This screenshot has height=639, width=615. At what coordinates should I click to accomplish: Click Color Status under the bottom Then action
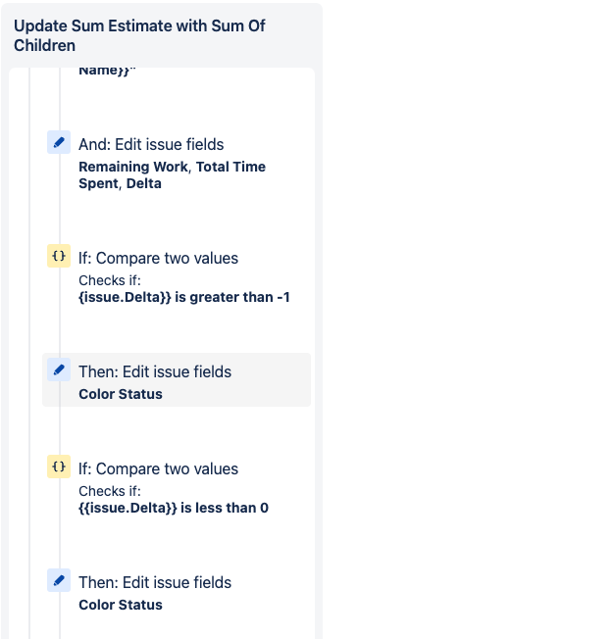[121, 605]
